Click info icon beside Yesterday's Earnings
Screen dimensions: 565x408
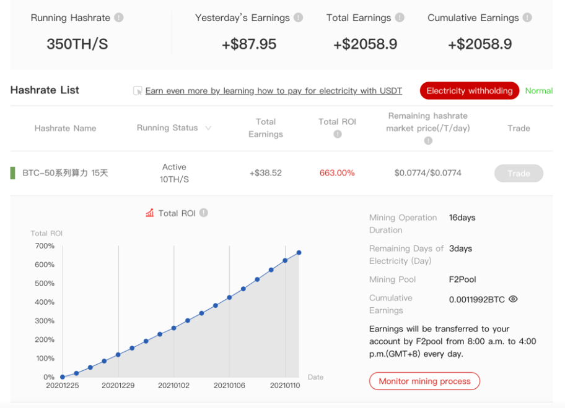click(x=299, y=18)
